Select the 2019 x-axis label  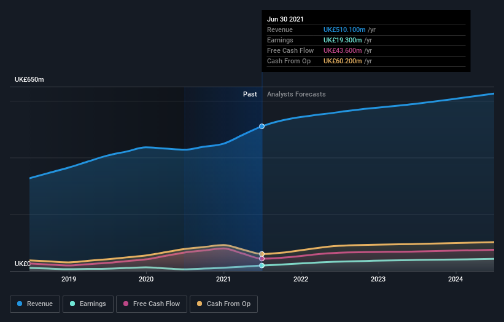click(x=69, y=279)
